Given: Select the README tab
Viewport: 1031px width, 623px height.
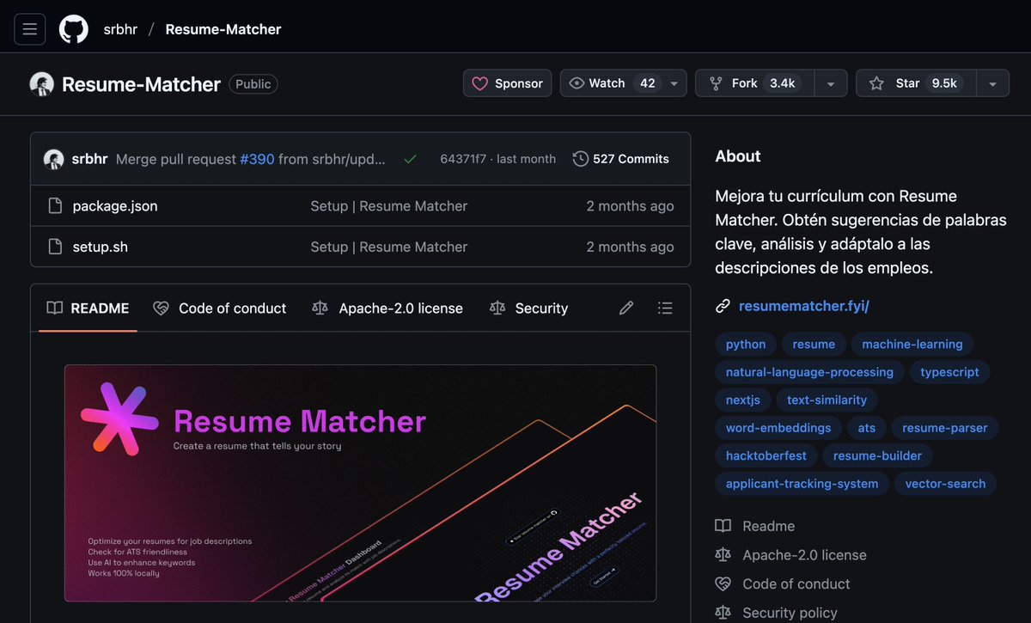Looking at the screenshot, I should [x=88, y=308].
